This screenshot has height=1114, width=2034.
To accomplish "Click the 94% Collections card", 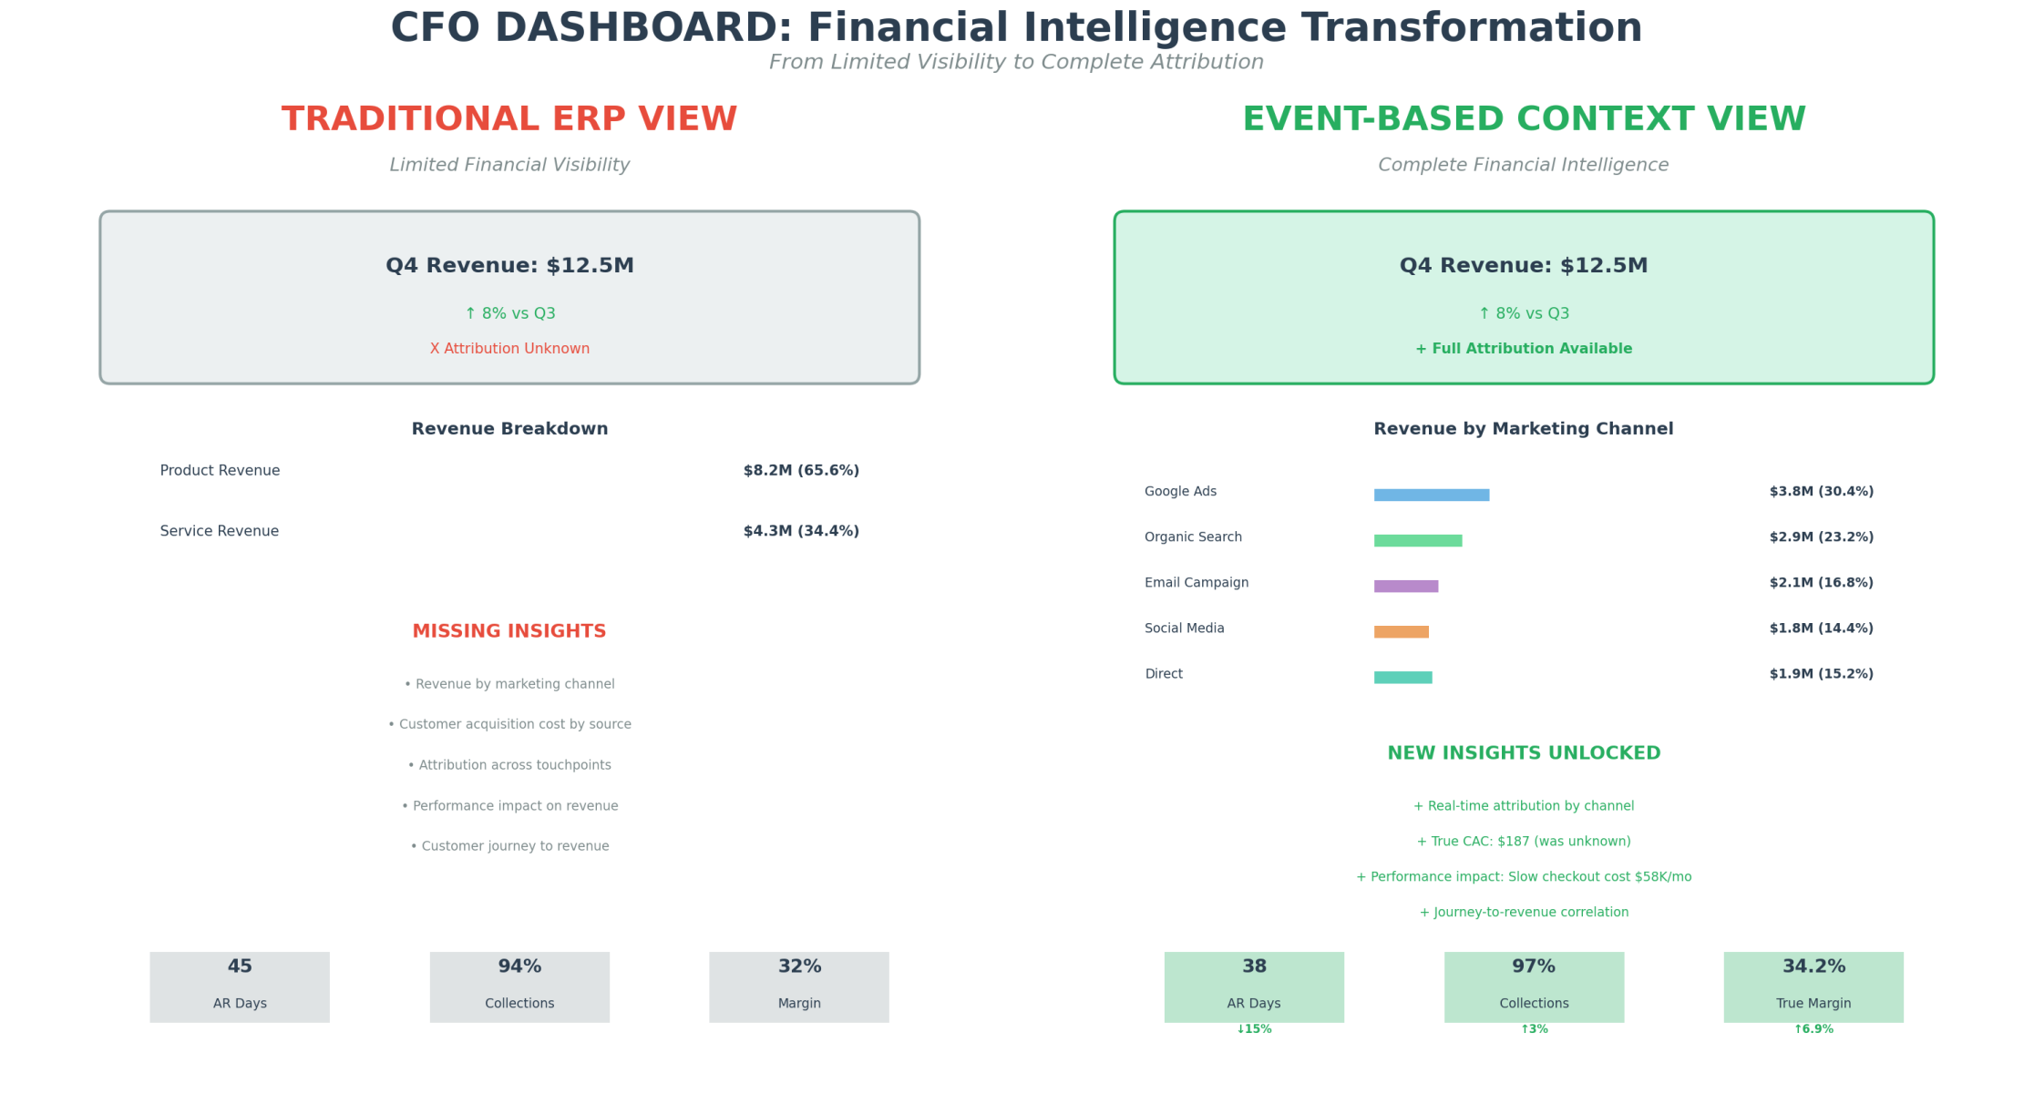I will pos(519,986).
